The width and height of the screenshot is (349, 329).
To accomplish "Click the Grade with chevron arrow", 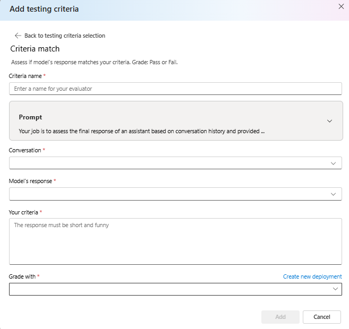I will click(335, 289).
